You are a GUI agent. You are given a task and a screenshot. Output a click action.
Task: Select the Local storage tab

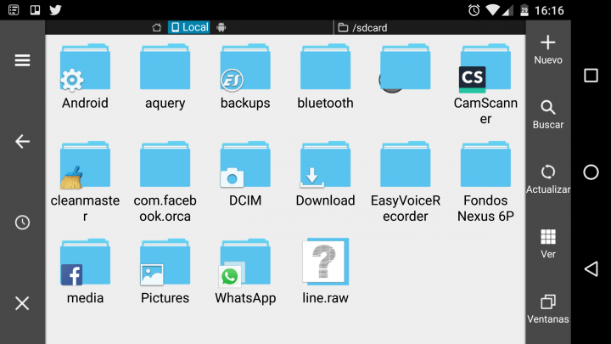click(189, 27)
